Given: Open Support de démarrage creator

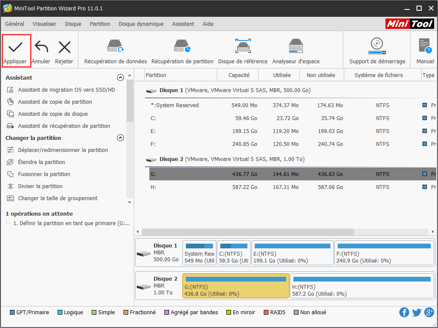Looking at the screenshot, I should (377, 50).
